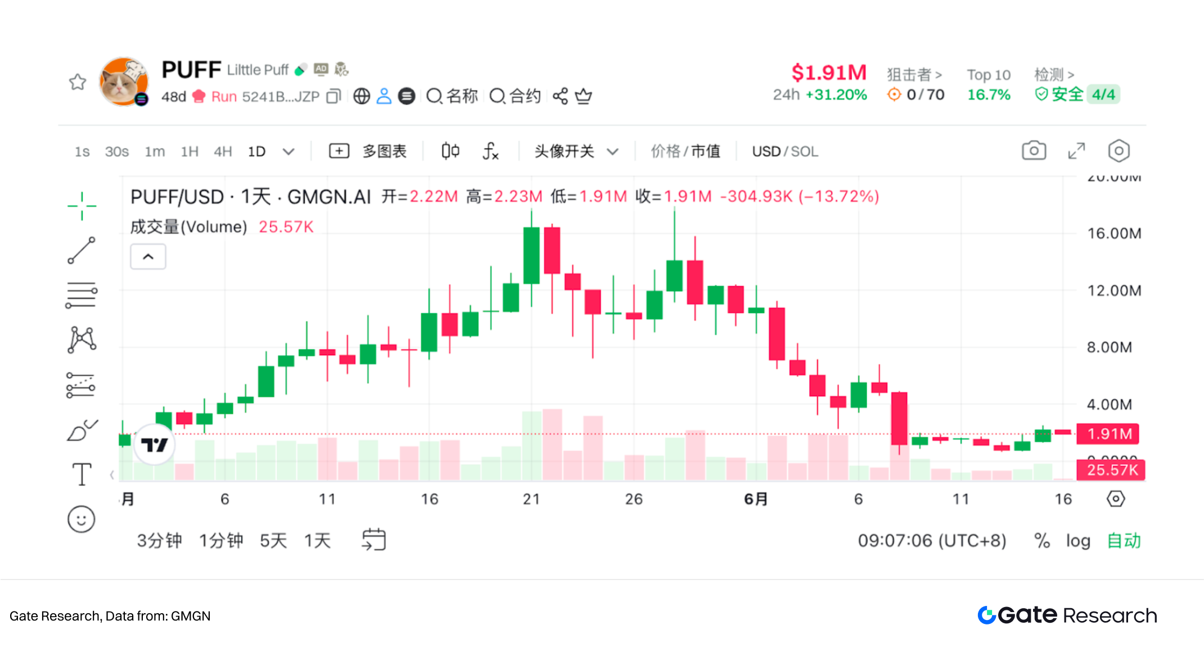Select the crosshair cursor tool

(82, 206)
